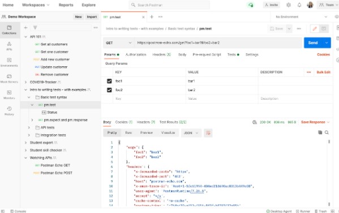Copy the response body with the copy icon

(320, 132)
